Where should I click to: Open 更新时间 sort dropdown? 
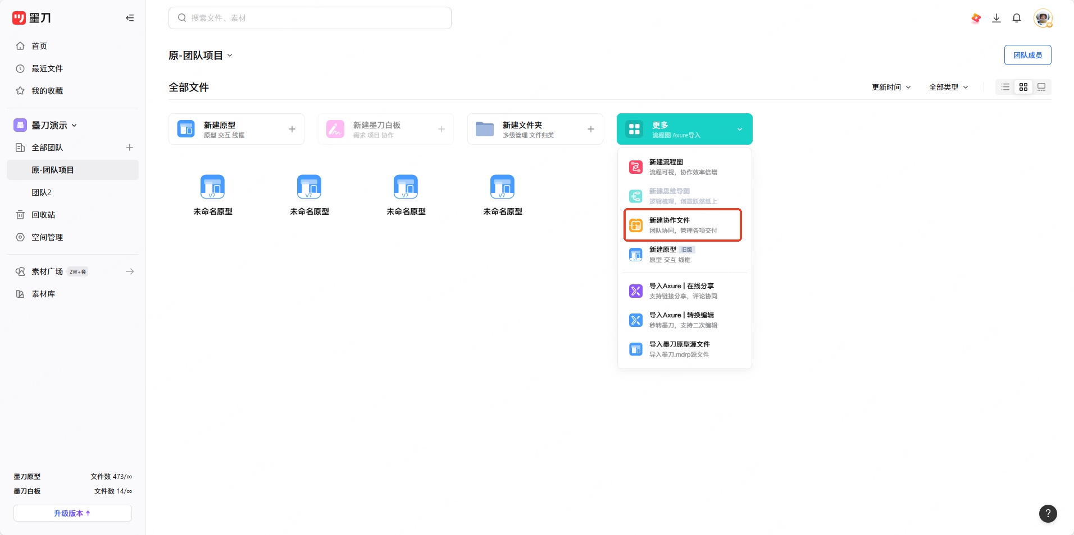tap(891, 87)
